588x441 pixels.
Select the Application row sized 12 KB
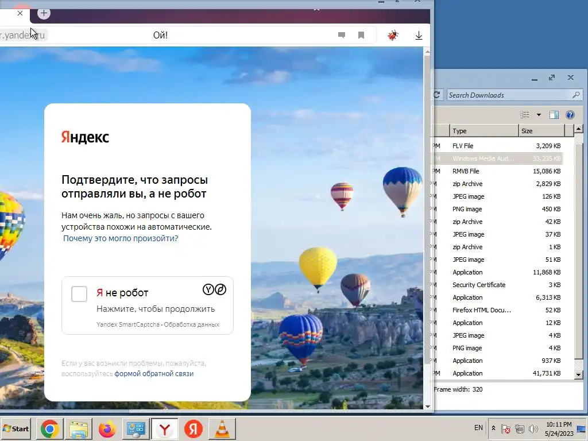(498, 323)
